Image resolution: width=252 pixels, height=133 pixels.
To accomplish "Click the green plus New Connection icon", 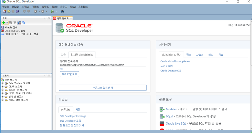I will [x=3, y=23].
